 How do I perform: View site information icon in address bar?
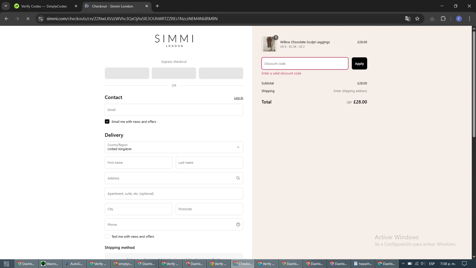(x=41, y=19)
